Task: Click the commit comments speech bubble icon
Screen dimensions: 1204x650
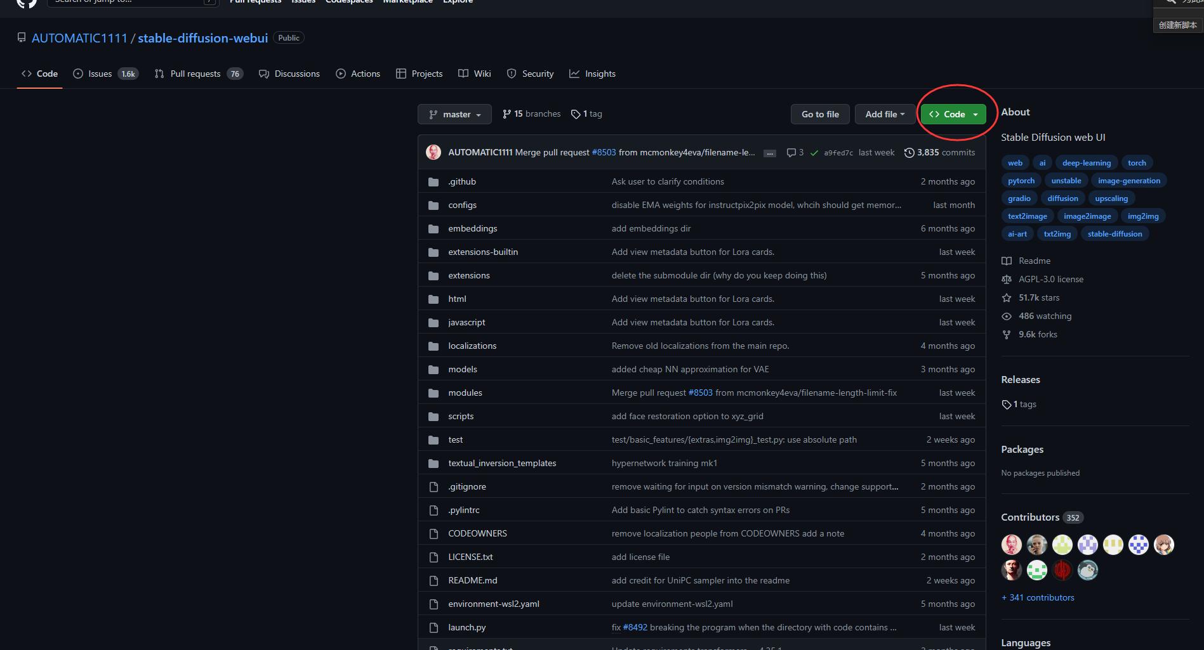Action: [791, 153]
